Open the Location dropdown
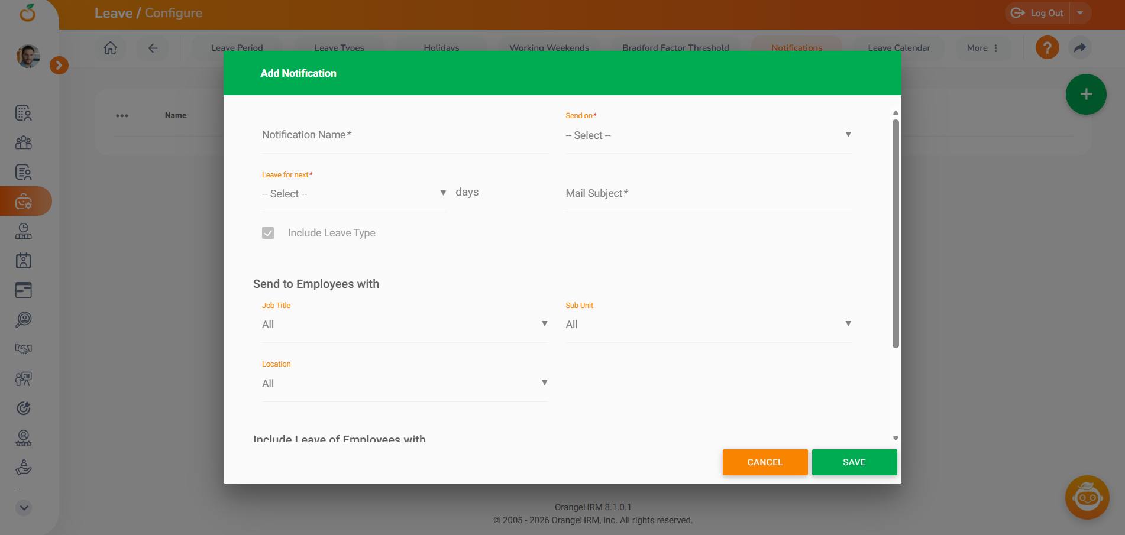The image size is (1125, 535). pyautogui.click(x=405, y=384)
